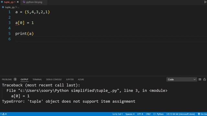The width and height of the screenshot is (207, 116).
Task: Click Go Live status bar button
Action: (202, 114)
